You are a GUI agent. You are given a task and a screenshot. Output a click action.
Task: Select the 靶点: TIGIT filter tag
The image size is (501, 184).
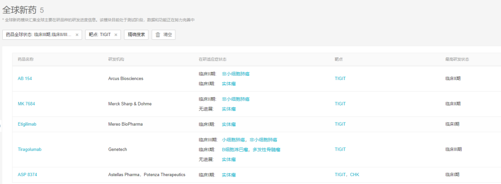tap(100, 35)
